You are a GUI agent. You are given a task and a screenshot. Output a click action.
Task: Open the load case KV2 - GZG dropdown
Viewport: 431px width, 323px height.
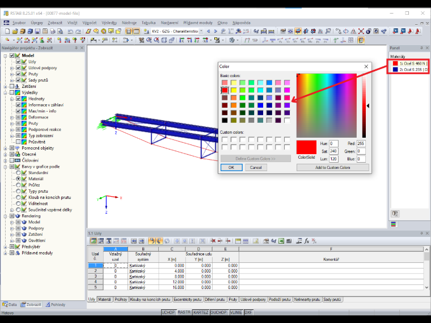tap(201, 31)
